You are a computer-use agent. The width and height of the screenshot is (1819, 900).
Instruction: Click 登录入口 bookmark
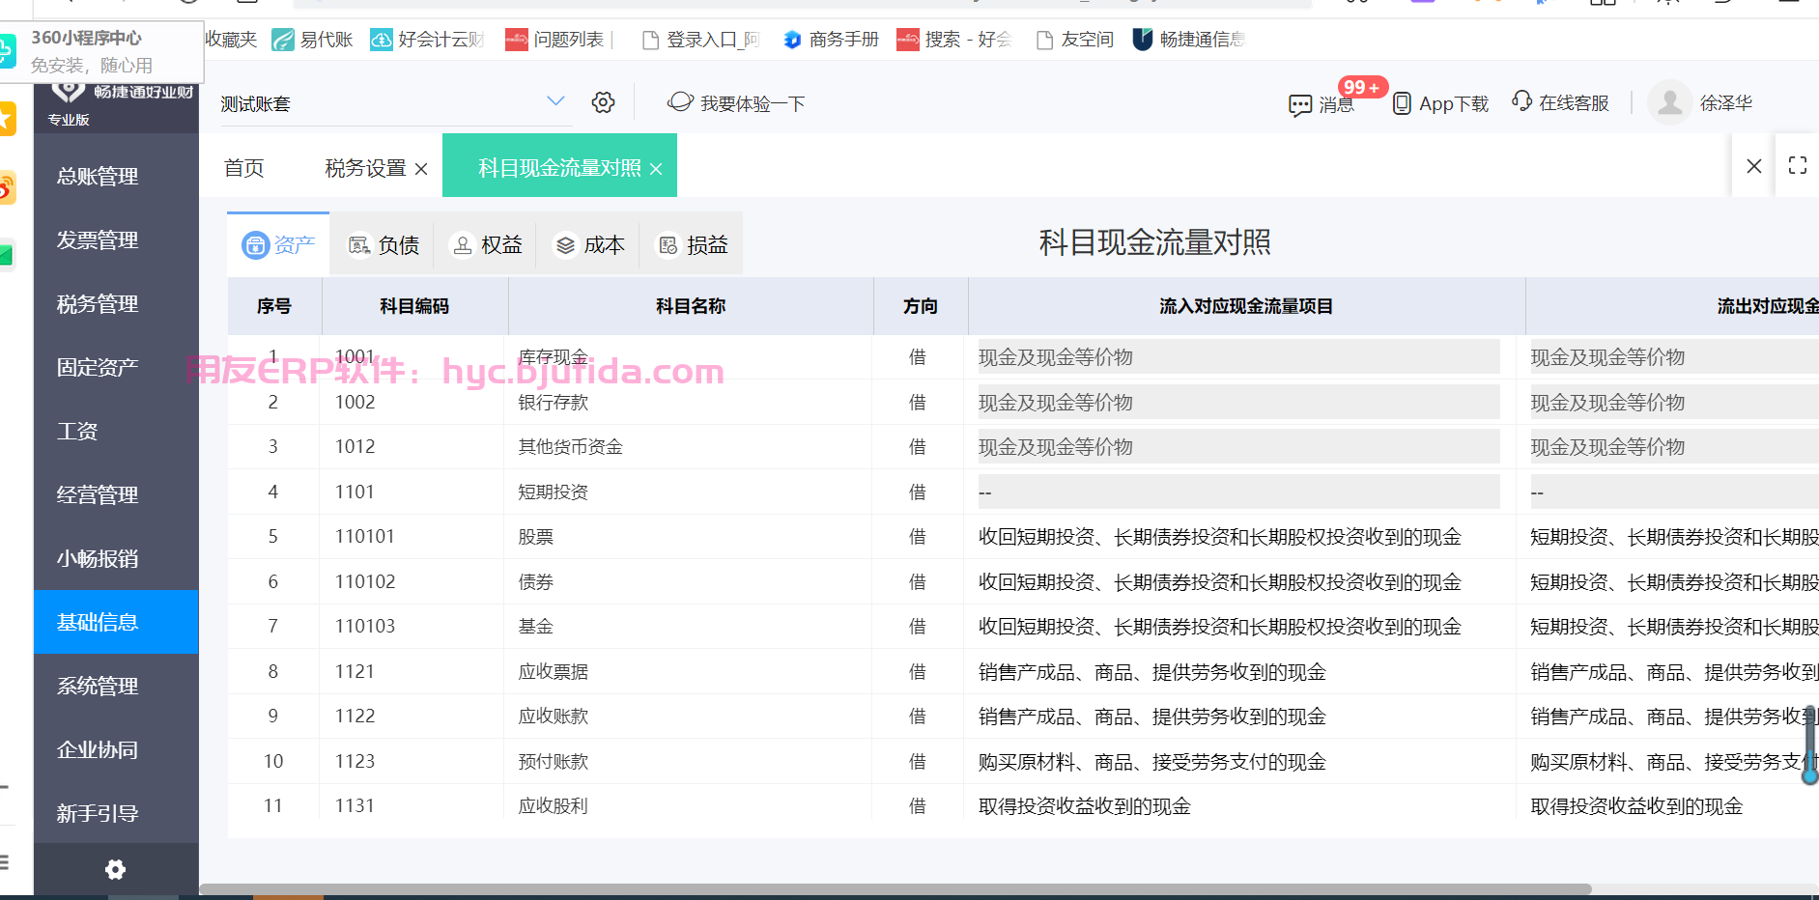pos(701,40)
